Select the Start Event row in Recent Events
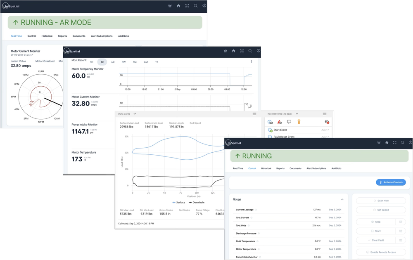The image size is (413, 260). 299,130
